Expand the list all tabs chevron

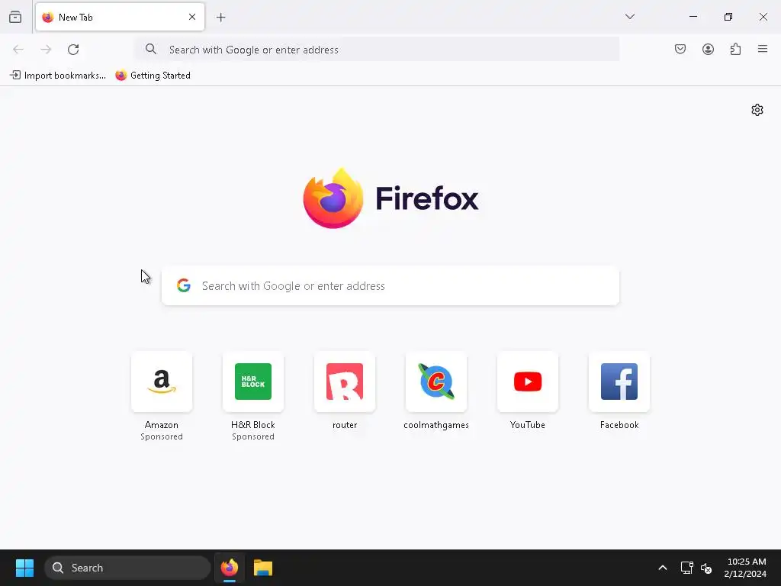[629, 17]
